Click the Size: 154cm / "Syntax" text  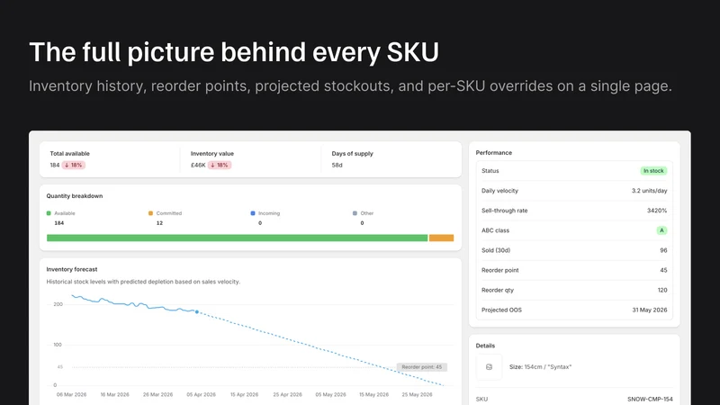pos(541,367)
